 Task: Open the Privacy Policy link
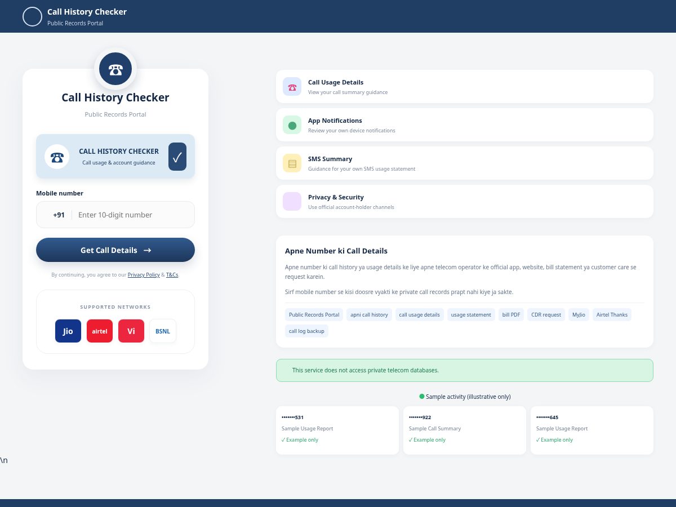coord(144,275)
